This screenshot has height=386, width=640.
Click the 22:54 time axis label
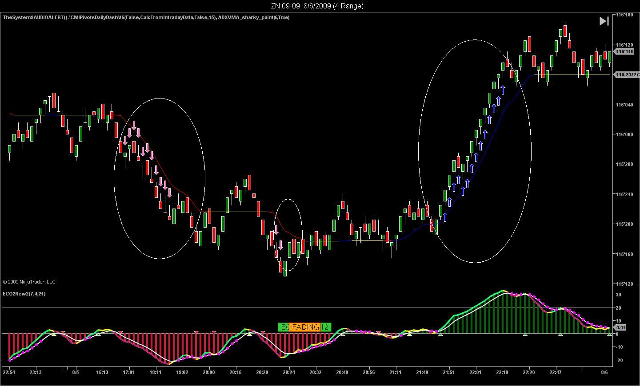(x=9, y=372)
